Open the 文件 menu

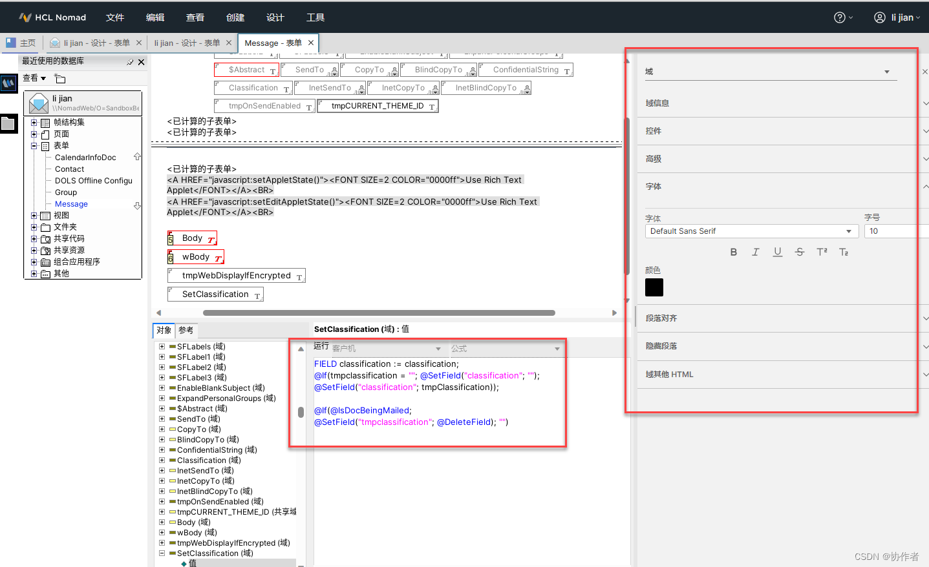click(115, 17)
